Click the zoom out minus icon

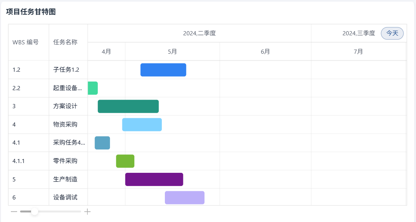click(14, 212)
